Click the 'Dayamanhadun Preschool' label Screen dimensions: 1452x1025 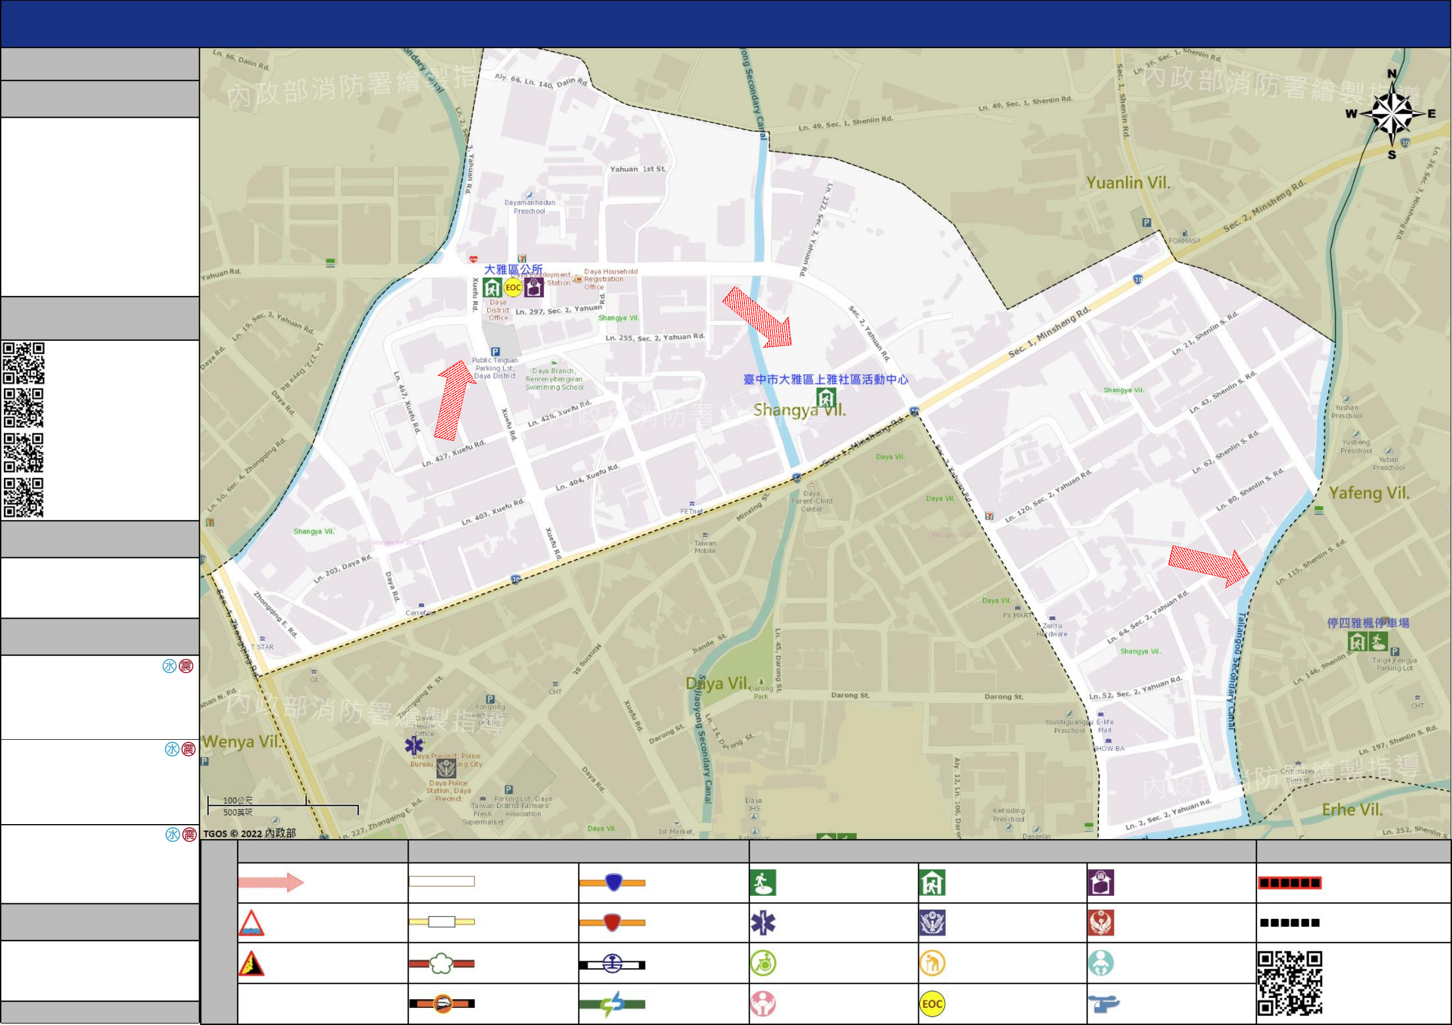pyautogui.click(x=529, y=207)
